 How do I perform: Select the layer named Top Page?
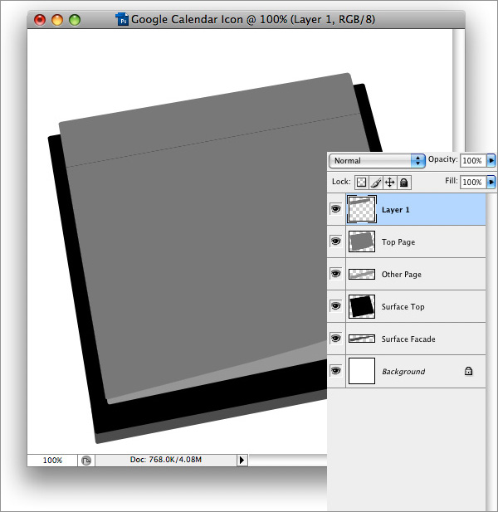point(406,241)
